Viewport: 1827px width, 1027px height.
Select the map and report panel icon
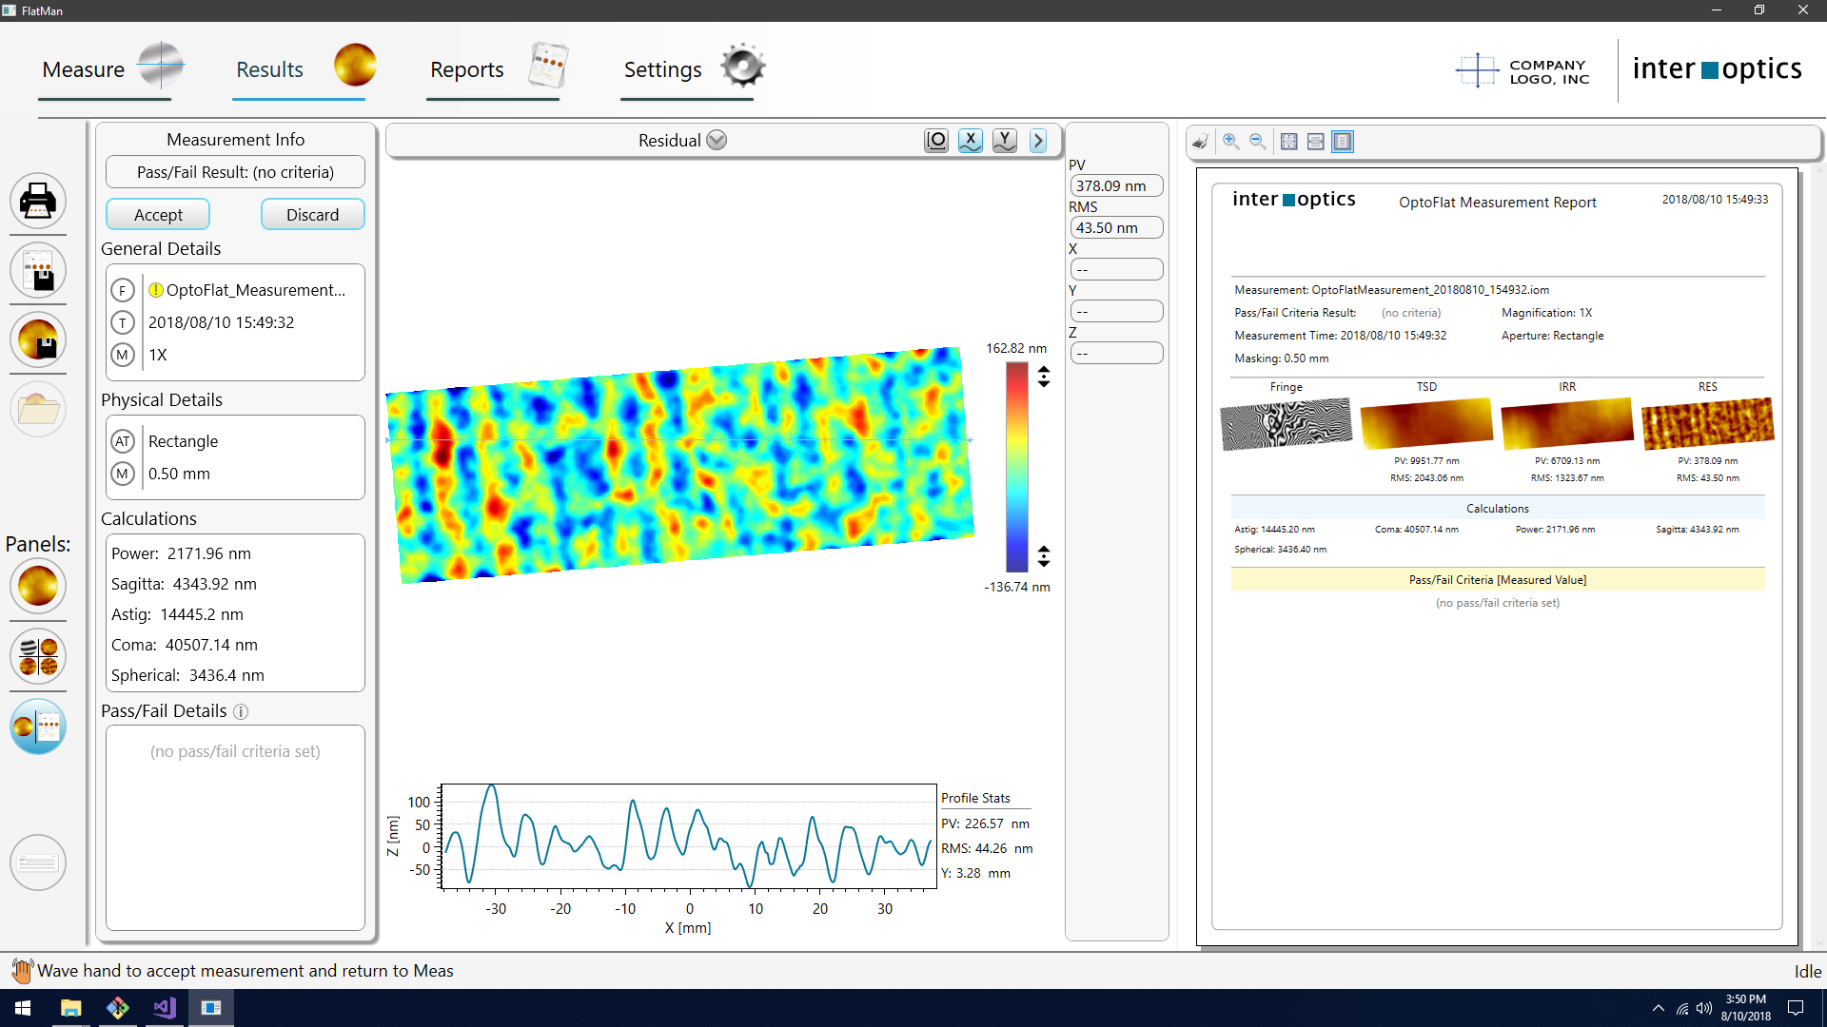tap(38, 727)
